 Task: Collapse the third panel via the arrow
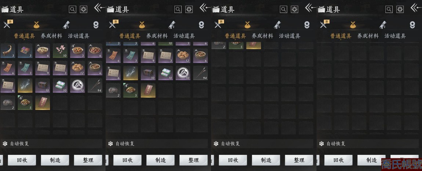pyautogui.click(x=310, y=8)
